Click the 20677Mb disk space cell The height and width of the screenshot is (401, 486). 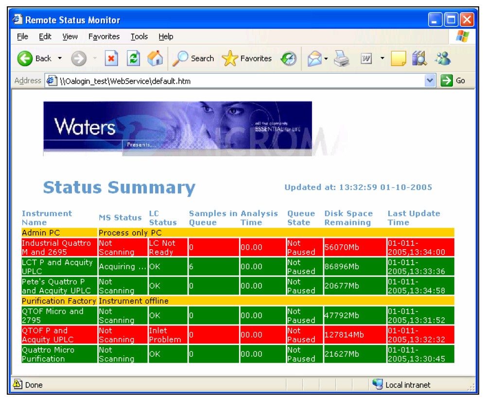355,286
